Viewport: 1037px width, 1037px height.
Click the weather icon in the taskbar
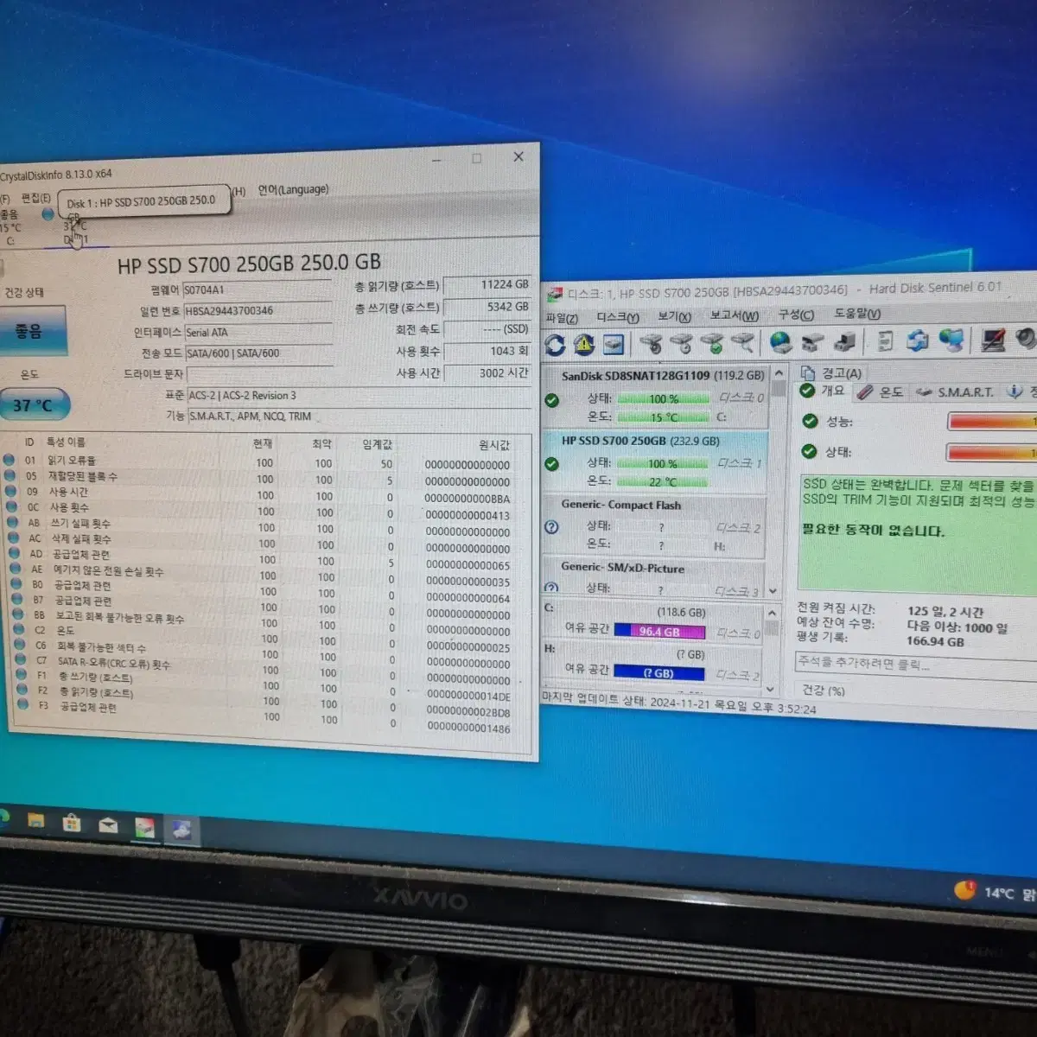965,889
